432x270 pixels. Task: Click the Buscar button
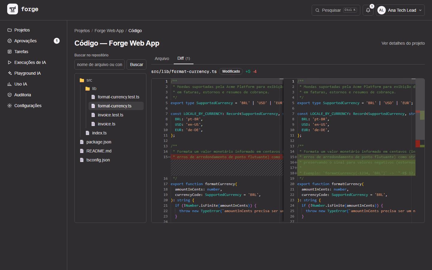tap(136, 64)
